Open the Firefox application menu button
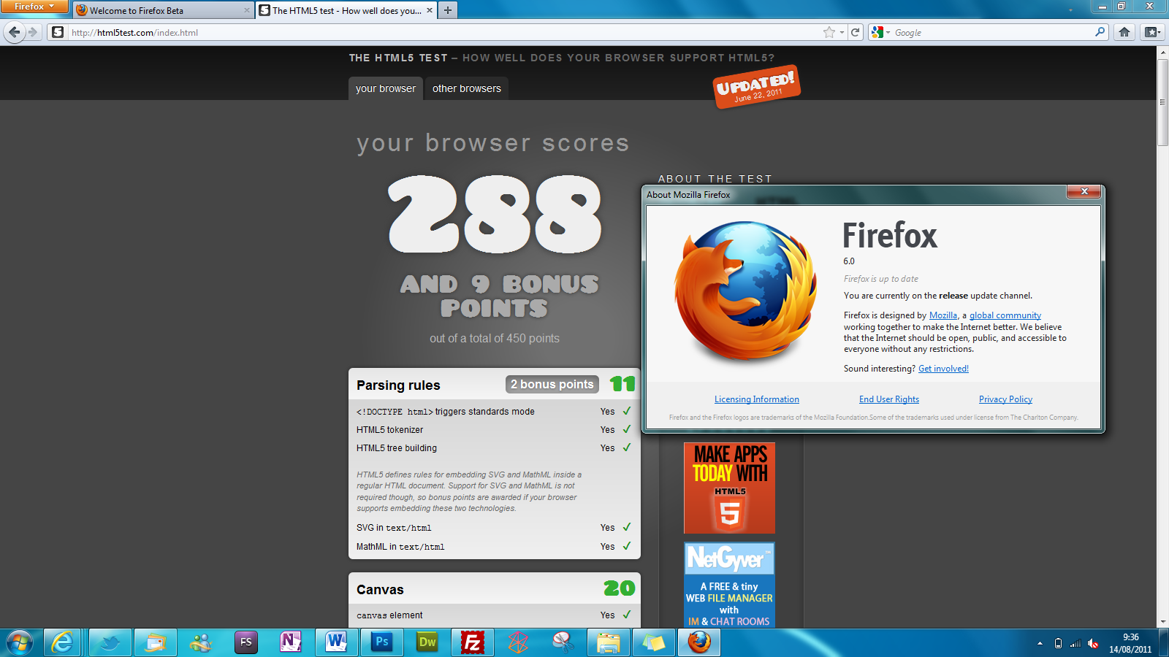The height and width of the screenshot is (657, 1169). [x=34, y=7]
